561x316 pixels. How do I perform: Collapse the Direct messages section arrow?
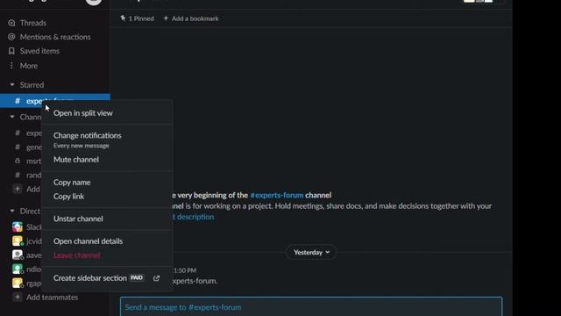point(12,211)
